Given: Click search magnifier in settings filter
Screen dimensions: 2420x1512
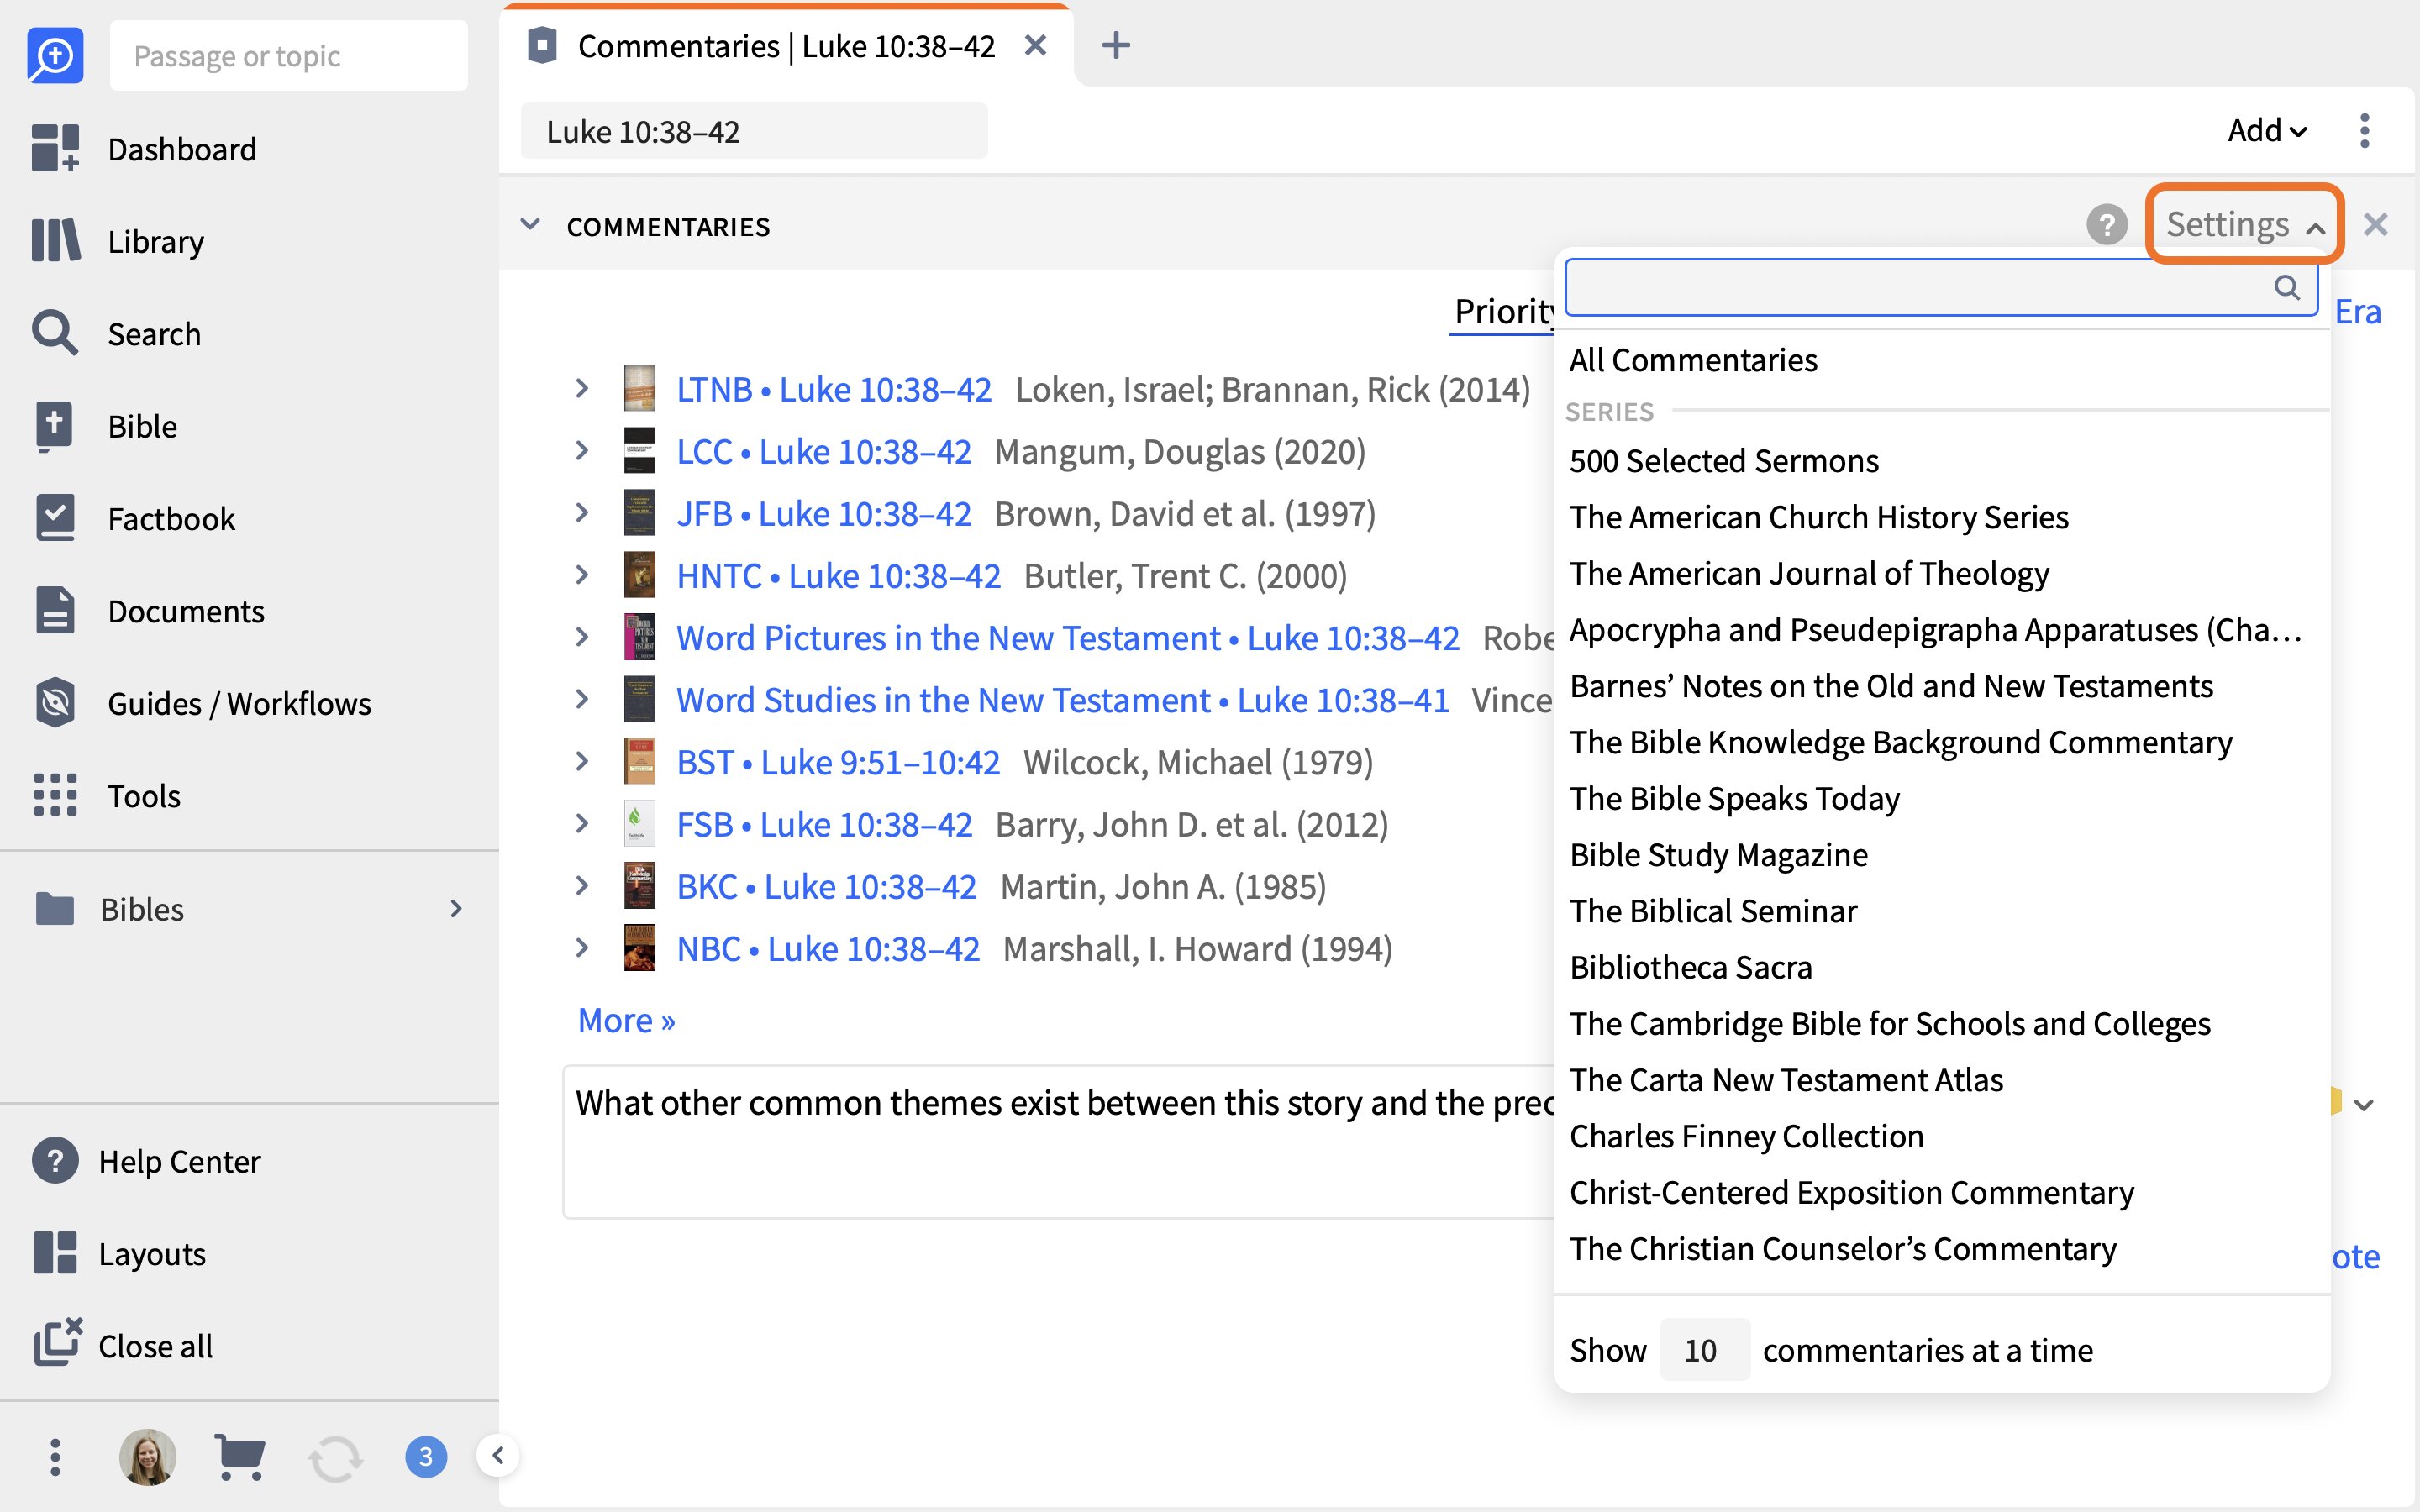Looking at the screenshot, I should point(2286,288).
